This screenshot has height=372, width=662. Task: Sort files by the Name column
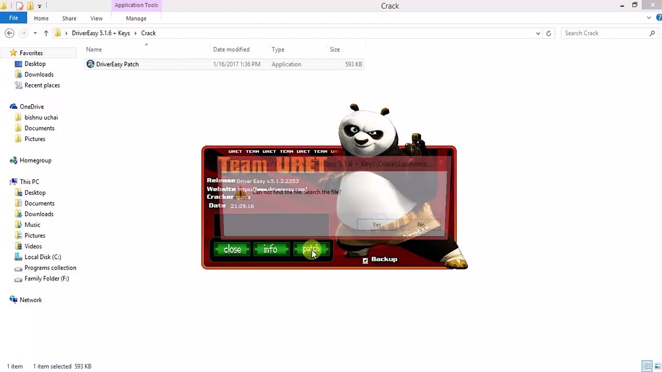(94, 50)
